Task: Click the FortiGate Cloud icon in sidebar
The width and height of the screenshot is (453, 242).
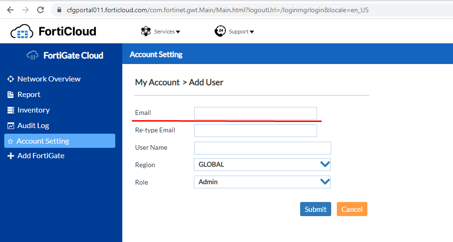Action: [x=32, y=55]
